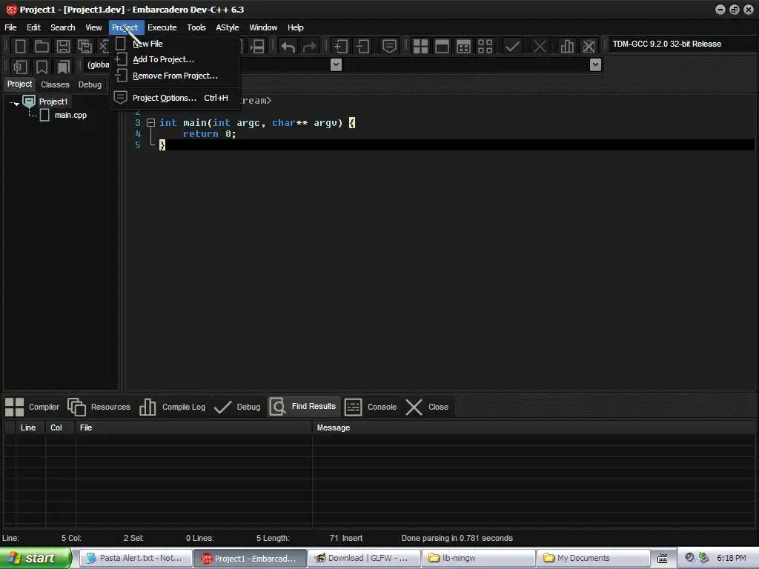759x569 pixels.
Task: Click the Profile Analysis bar chart icon
Action: click(x=567, y=47)
